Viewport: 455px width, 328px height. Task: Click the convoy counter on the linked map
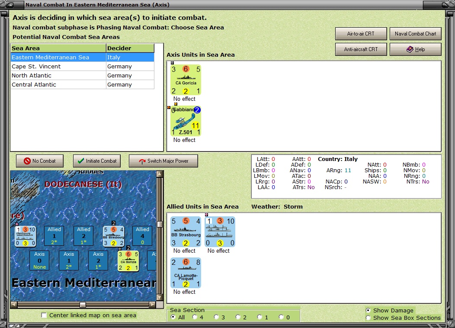click(x=25, y=236)
